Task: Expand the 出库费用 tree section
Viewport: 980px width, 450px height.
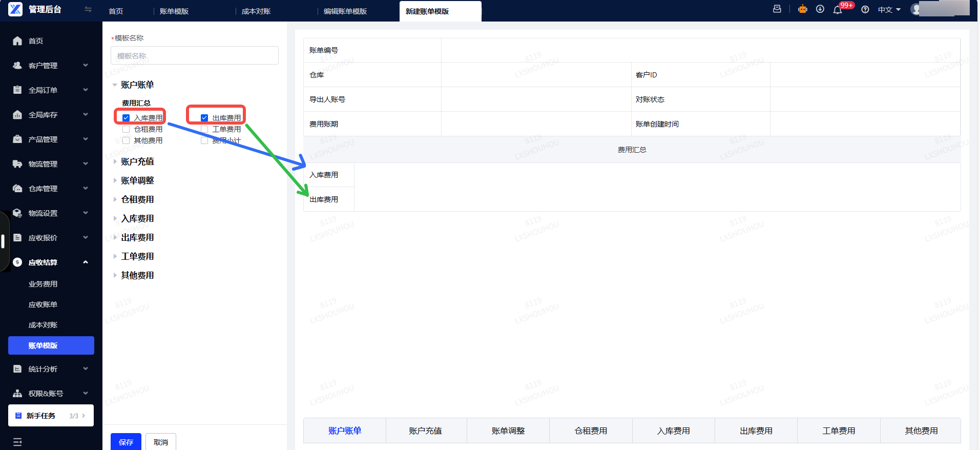Action: [x=115, y=237]
